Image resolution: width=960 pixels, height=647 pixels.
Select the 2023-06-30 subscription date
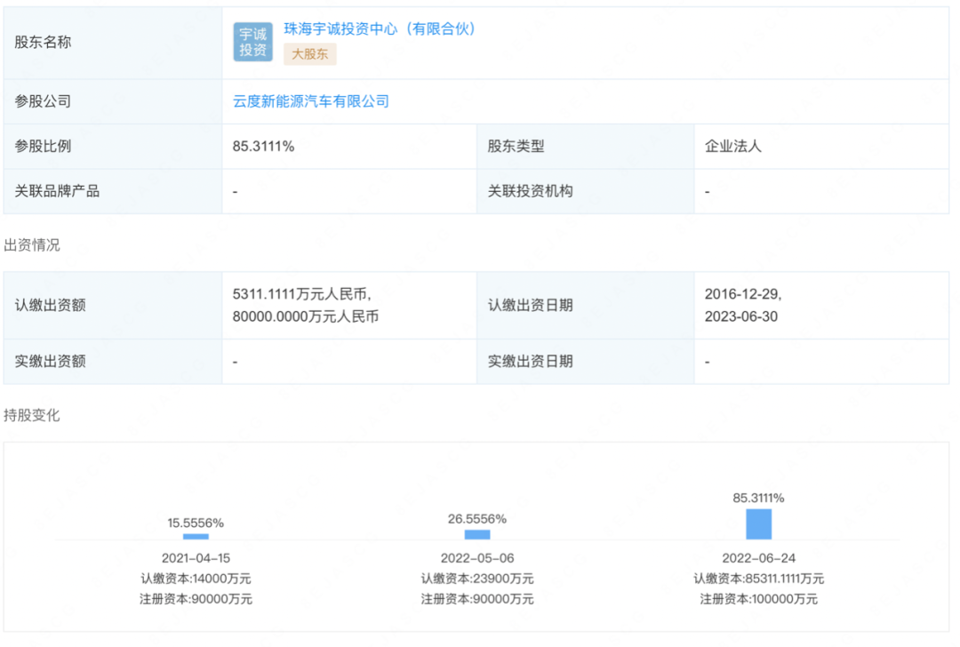741,316
